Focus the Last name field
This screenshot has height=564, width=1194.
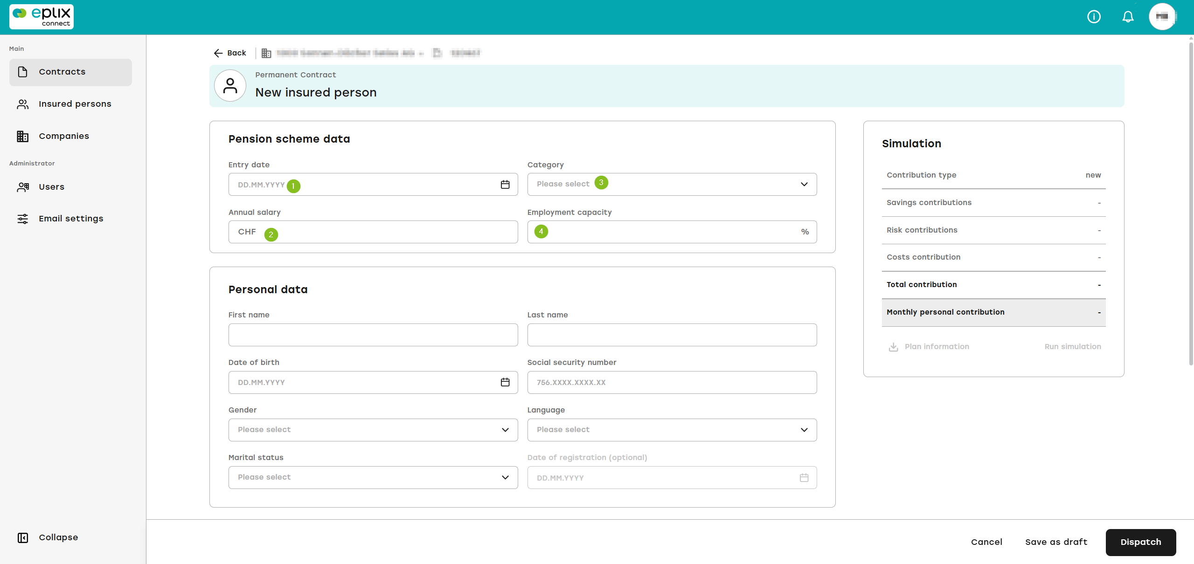click(672, 335)
